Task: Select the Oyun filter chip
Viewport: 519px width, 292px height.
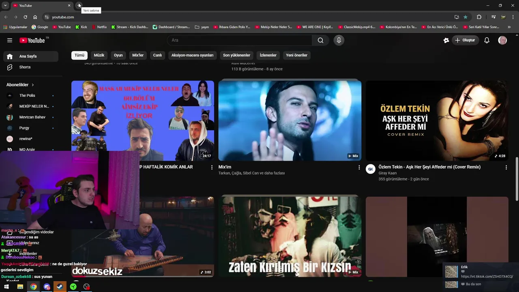Action: click(x=118, y=55)
